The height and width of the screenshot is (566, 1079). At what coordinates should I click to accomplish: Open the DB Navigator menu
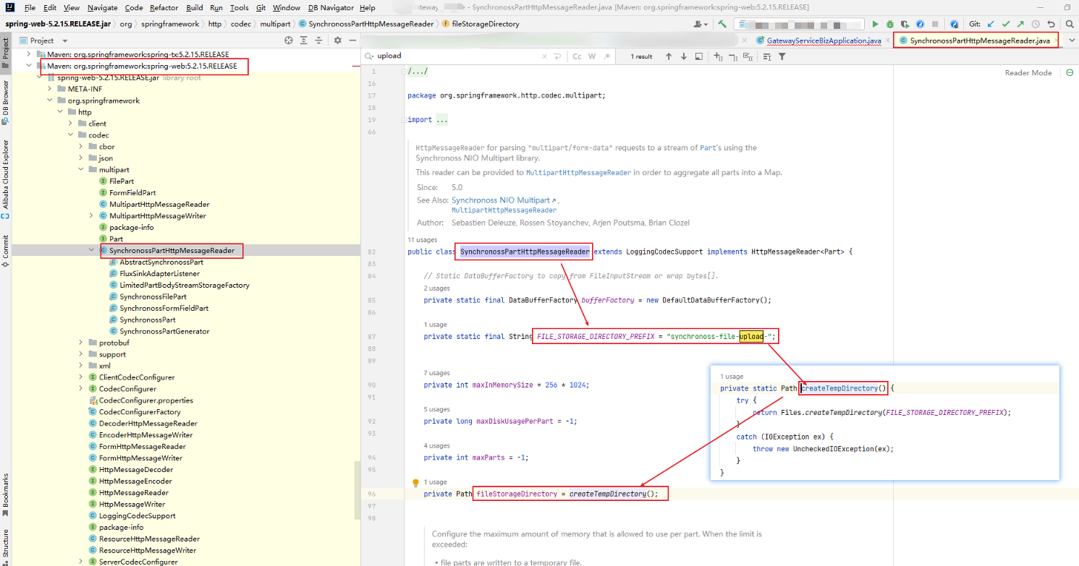coord(331,7)
